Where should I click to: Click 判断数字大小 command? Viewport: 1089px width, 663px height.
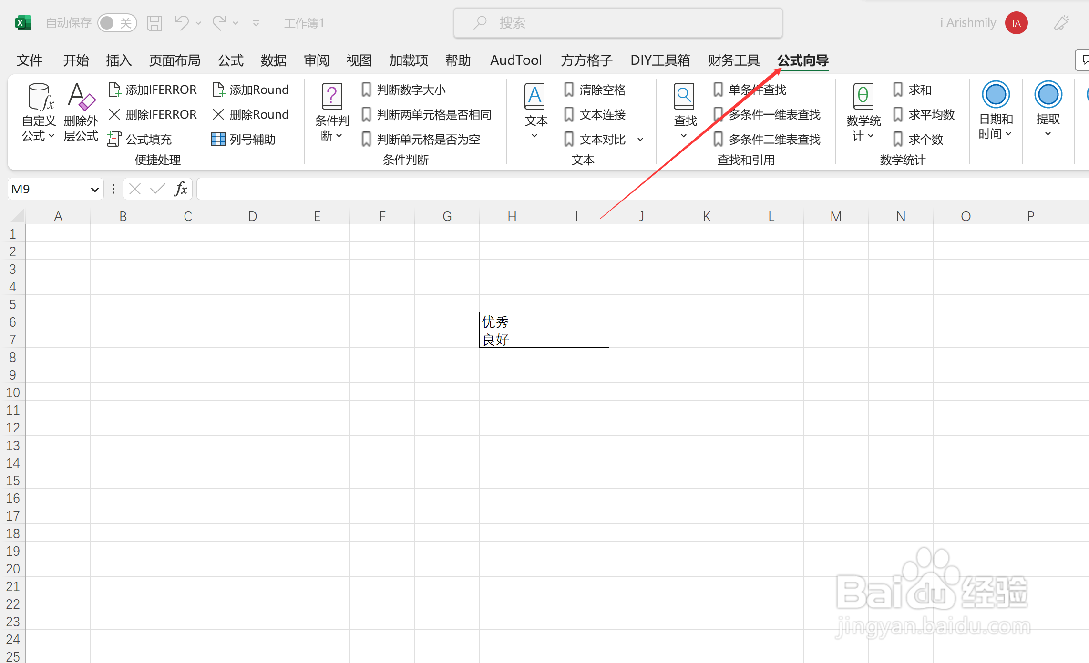pos(404,90)
